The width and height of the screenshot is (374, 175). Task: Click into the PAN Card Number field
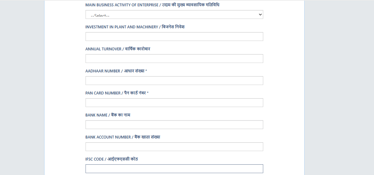tap(174, 103)
